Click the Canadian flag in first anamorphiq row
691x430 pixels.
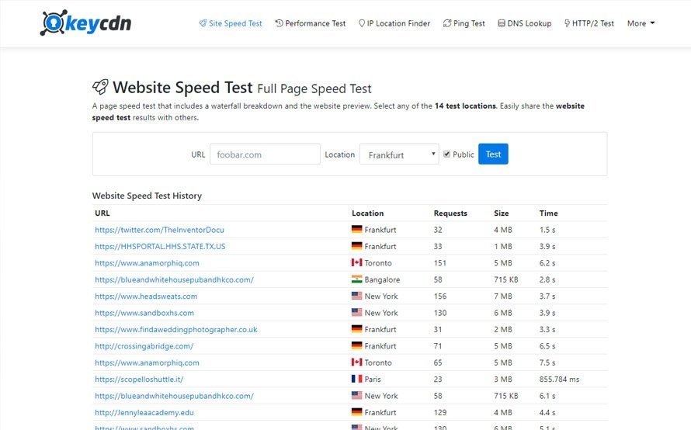click(x=356, y=262)
